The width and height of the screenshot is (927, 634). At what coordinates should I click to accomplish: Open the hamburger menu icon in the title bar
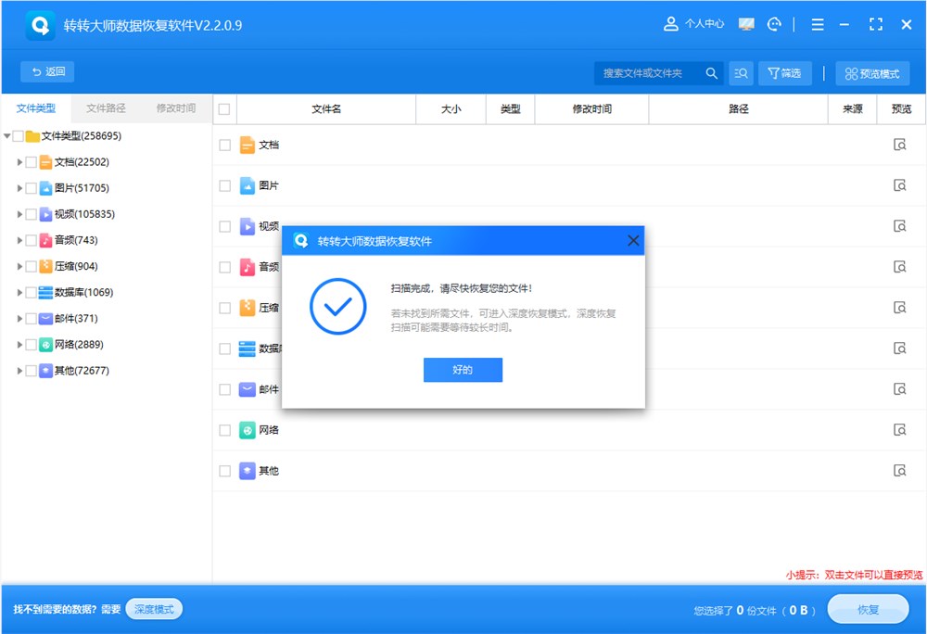[x=817, y=25]
